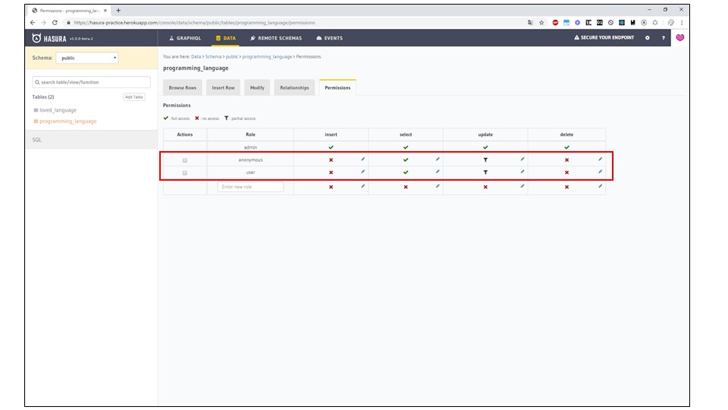This screenshot has width=728, height=410.
Task: Edit anonymous insert permission pencil
Action: [363, 159]
